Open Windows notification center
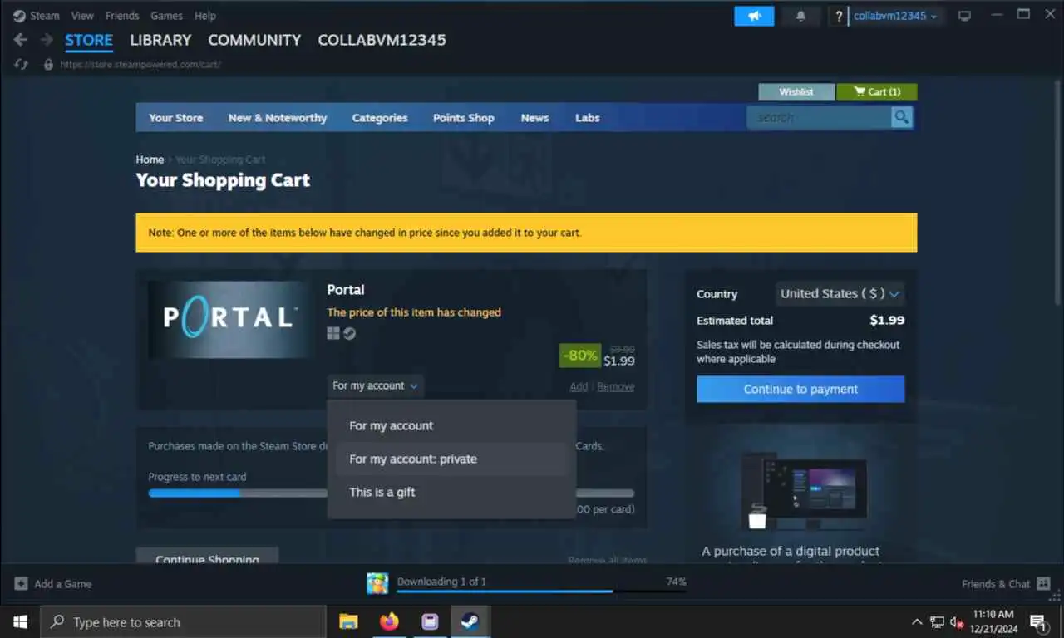Image resolution: width=1064 pixels, height=638 pixels. (x=1038, y=622)
